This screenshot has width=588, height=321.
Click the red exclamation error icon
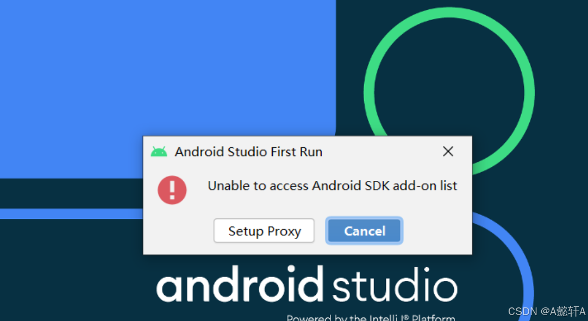click(172, 190)
